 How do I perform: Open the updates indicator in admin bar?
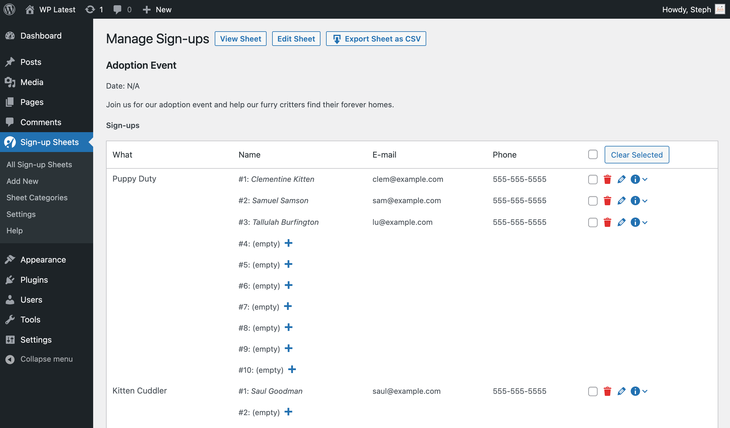point(94,9)
